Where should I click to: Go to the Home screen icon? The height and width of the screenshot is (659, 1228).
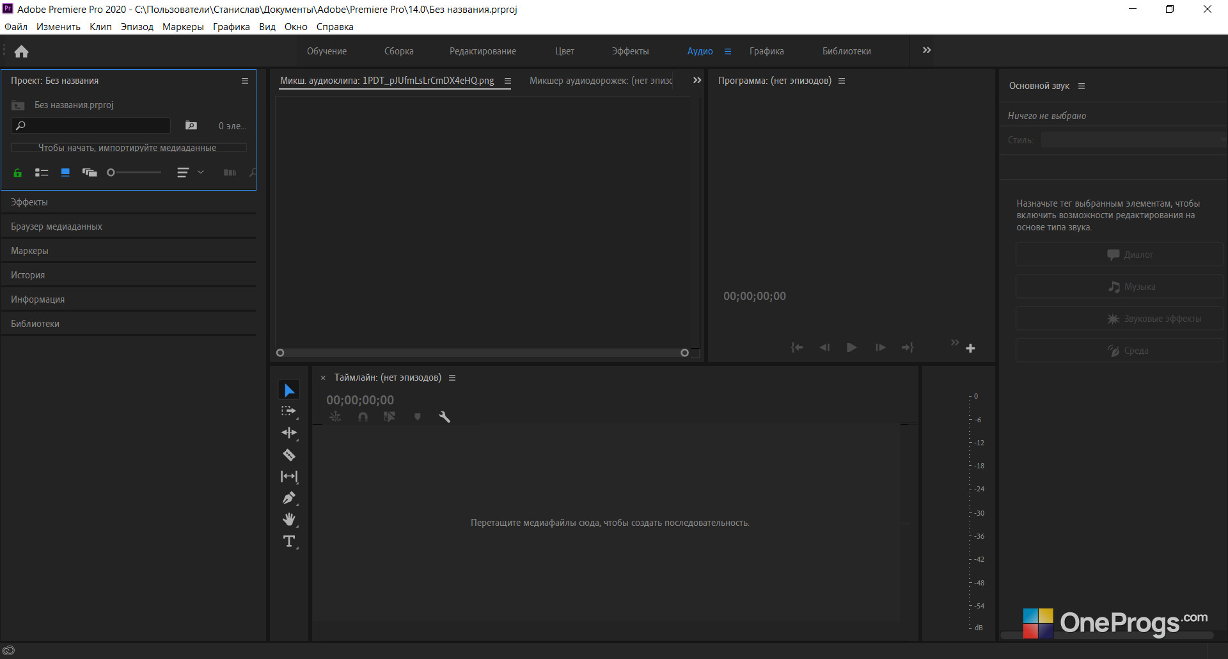pyautogui.click(x=21, y=51)
